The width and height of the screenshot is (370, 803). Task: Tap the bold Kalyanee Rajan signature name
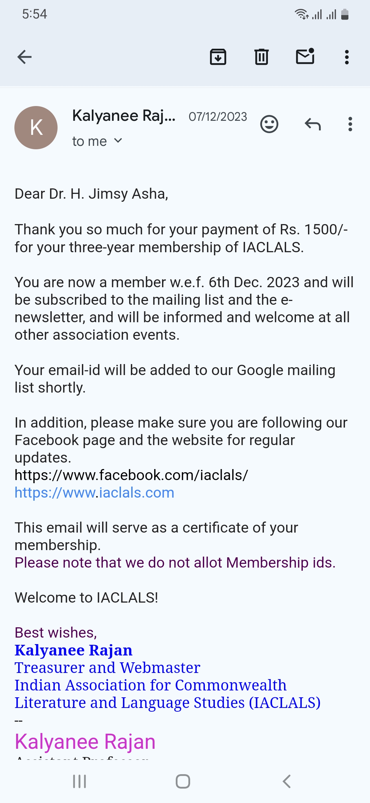(x=73, y=650)
